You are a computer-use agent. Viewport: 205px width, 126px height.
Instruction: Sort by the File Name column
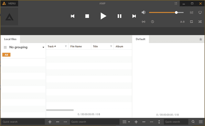point(80,46)
